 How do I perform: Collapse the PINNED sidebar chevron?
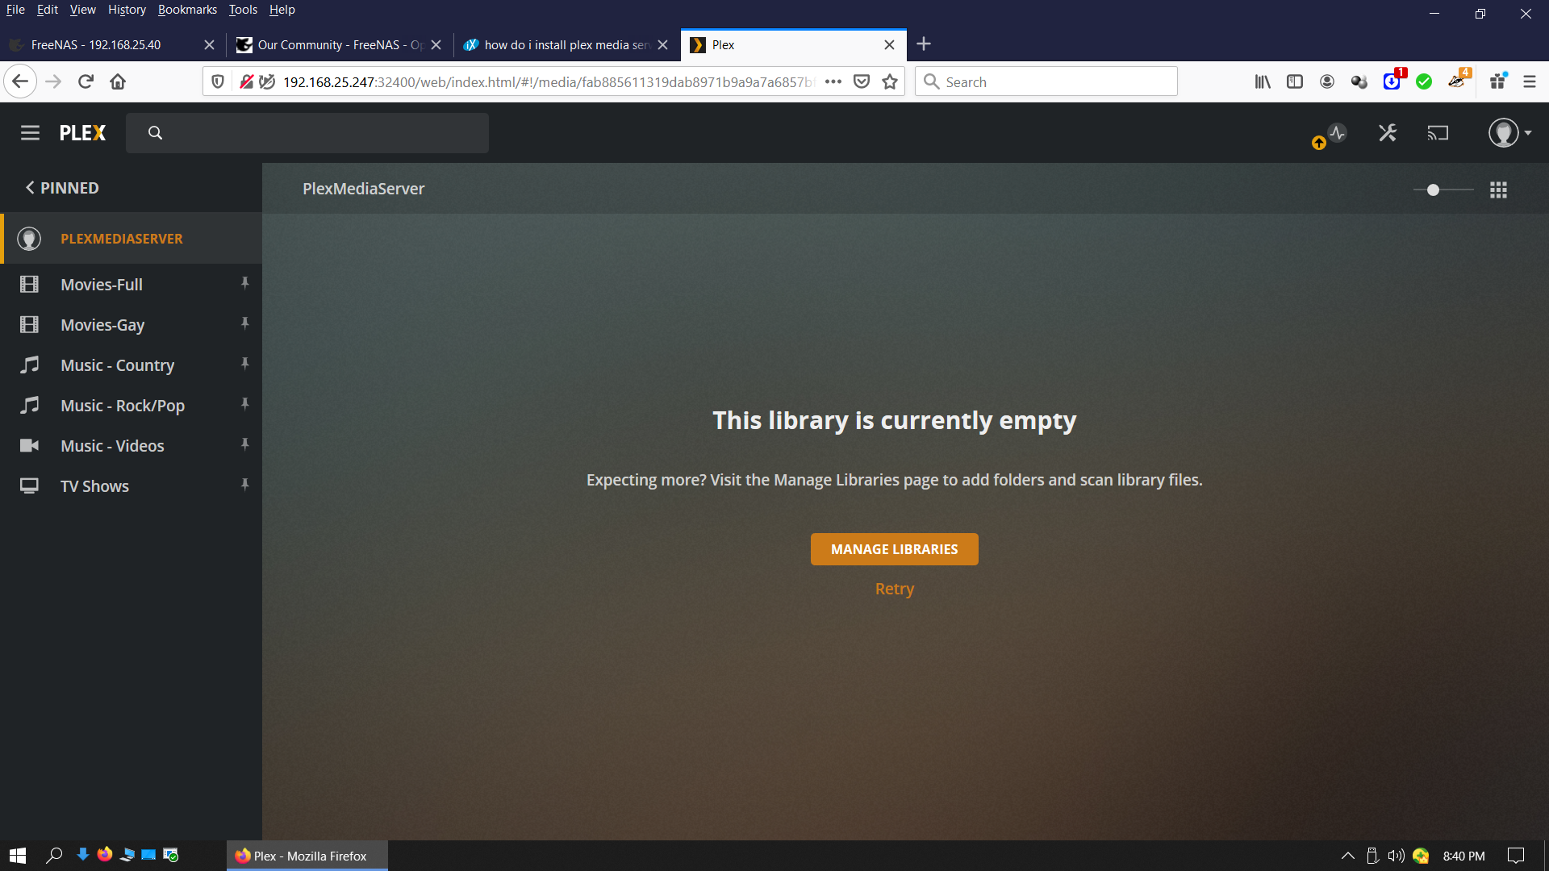tap(30, 188)
